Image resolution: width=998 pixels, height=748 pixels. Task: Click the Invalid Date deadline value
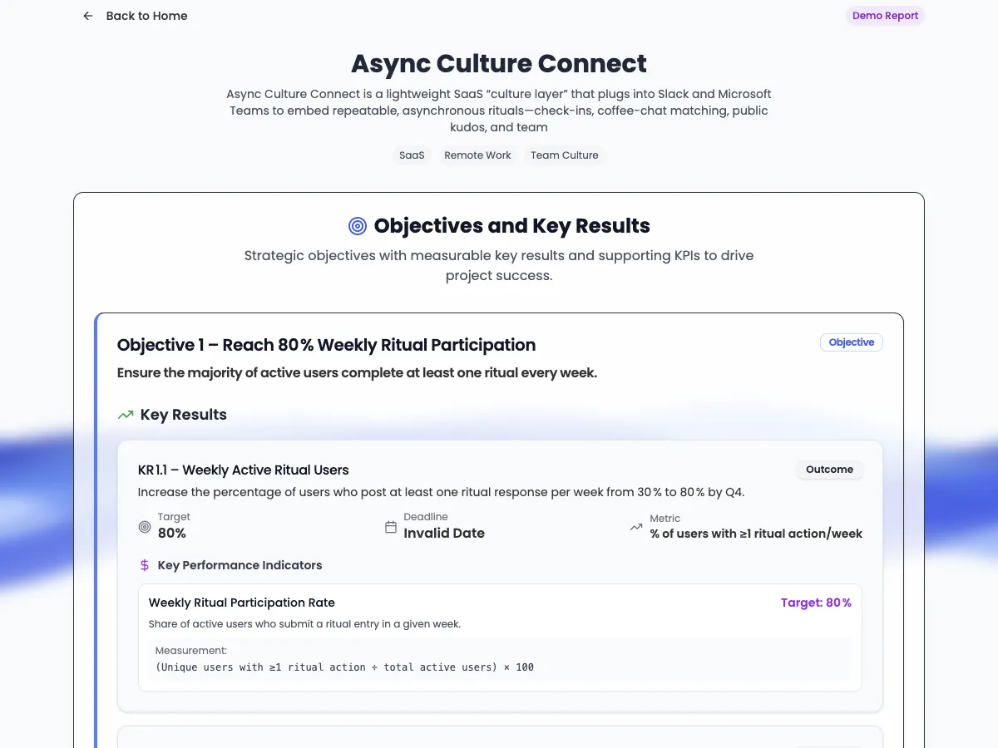tap(444, 534)
